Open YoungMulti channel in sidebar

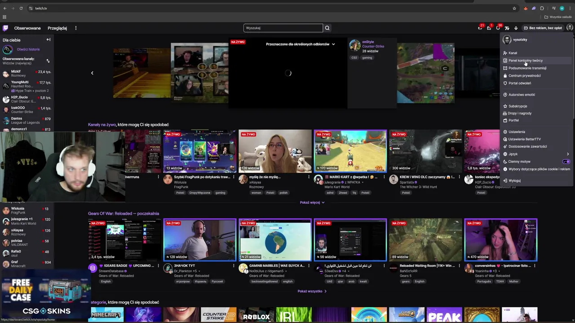pyautogui.click(x=27, y=86)
